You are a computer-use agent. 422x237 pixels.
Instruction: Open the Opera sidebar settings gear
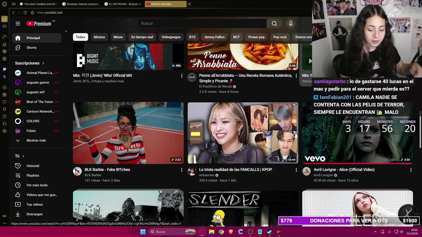[x=4, y=131]
